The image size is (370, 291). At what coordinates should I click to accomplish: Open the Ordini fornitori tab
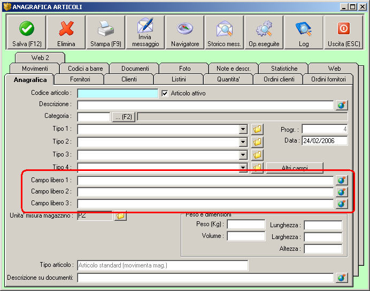pos(328,79)
